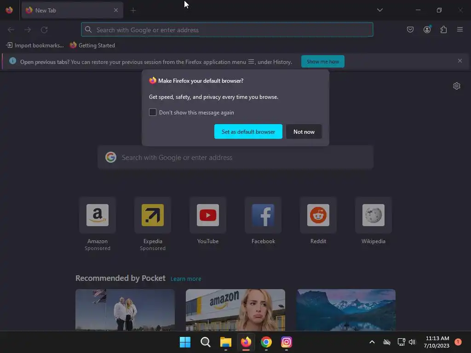Open Instagram from the taskbar
The image size is (471, 353).
point(286,342)
